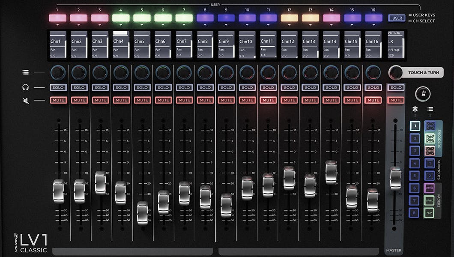
Task: Switch to fader layer 5
Action: (x=415, y=176)
